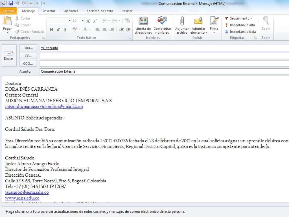Viewport: 289px width, 217px height.
Task: Align text to the left
Action: pyautogui.click(x=98, y=29)
